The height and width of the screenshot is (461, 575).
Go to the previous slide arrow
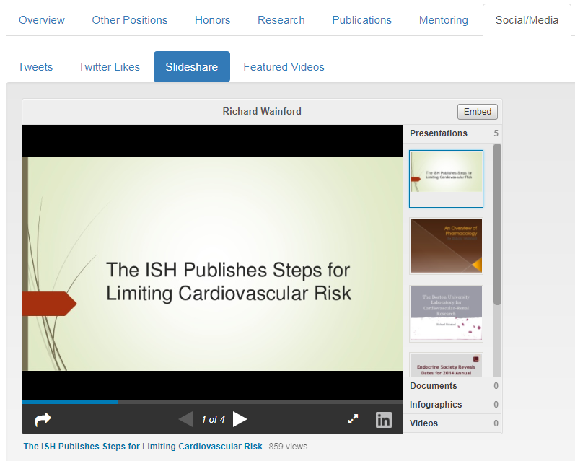point(185,419)
